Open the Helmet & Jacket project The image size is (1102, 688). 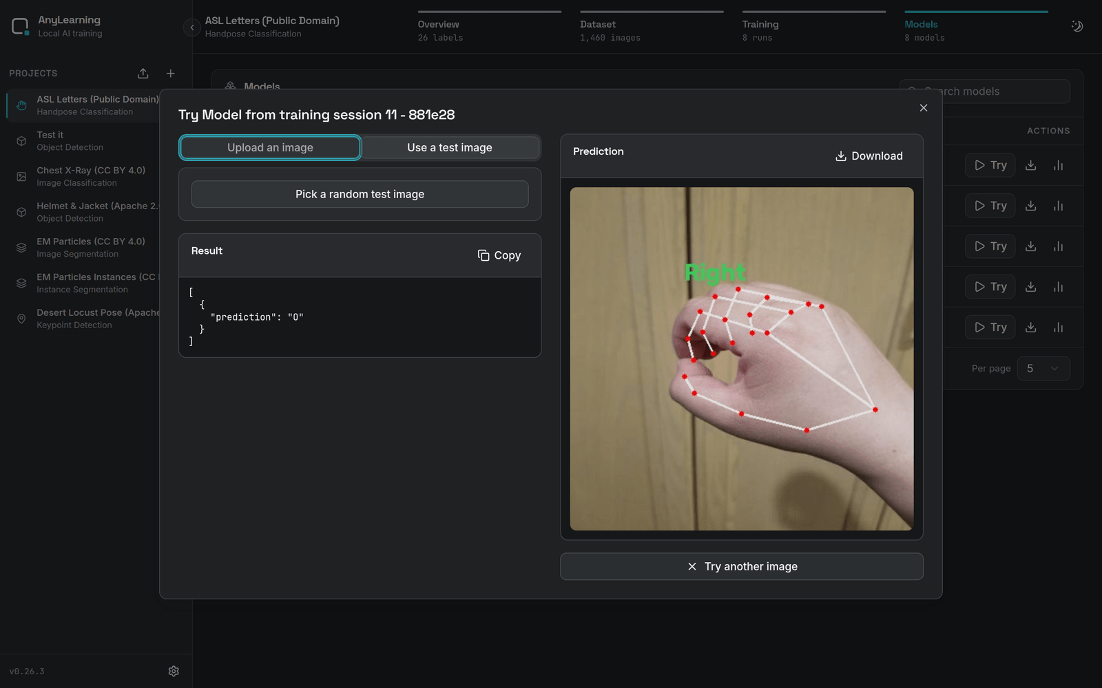pyautogui.click(x=84, y=212)
